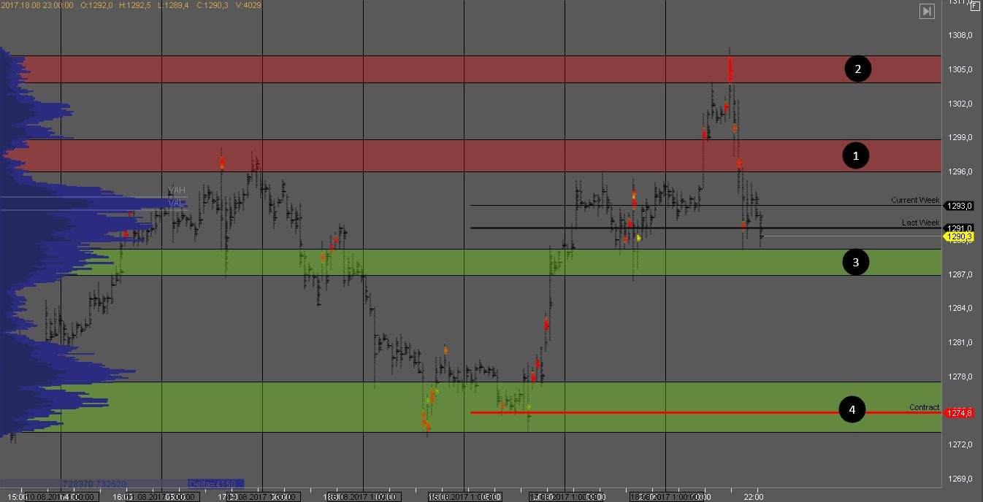Select the black circle marker numbered 4
Screen dimensions: 983x502
[852, 410]
